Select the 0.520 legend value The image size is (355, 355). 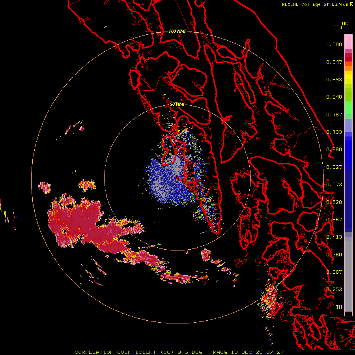[334, 202]
